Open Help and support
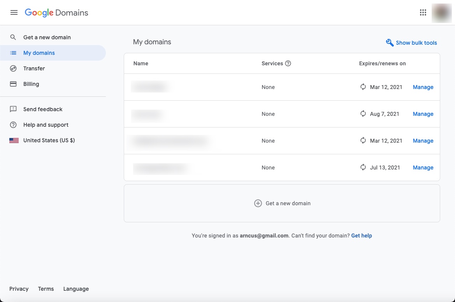This screenshot has width=455, height=302. click(x=46, y=125)
